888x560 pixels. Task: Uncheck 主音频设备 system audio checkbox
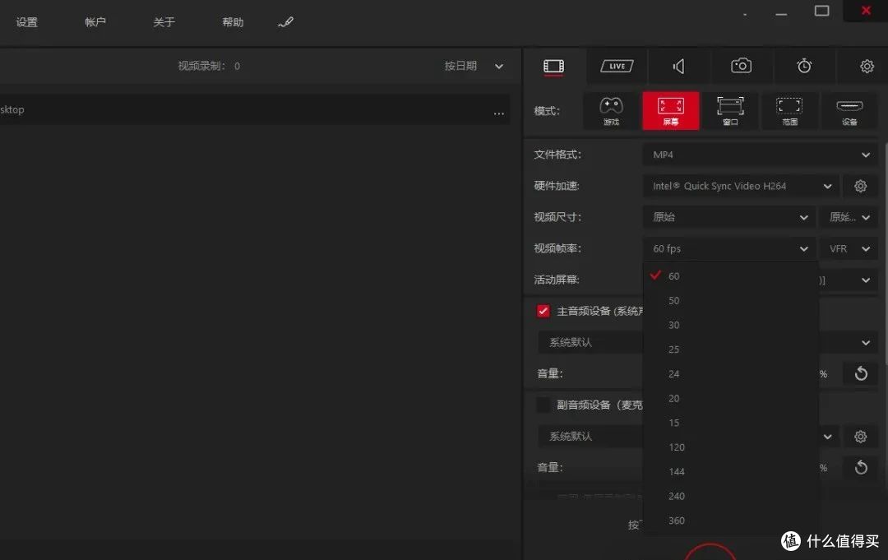543,311
